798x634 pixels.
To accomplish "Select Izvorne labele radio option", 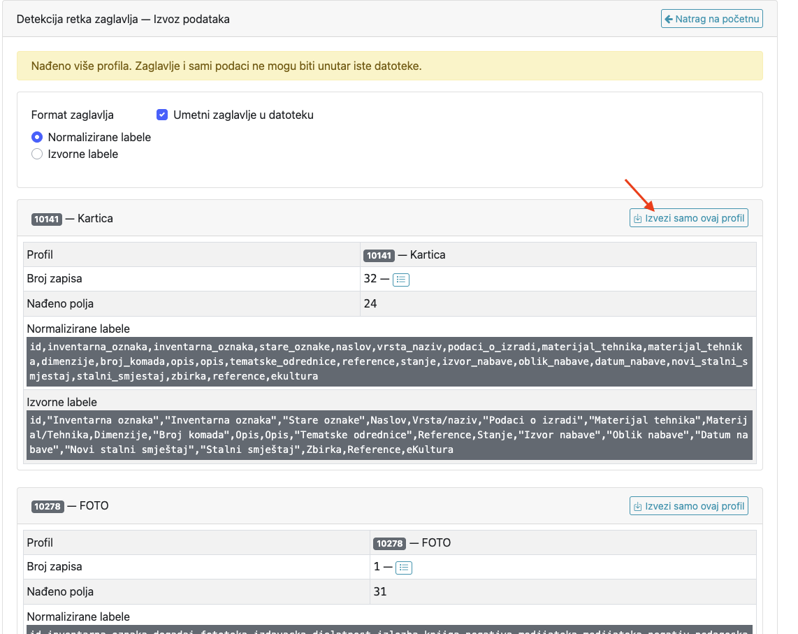I will pyautogui.click(x=36, y=154).
